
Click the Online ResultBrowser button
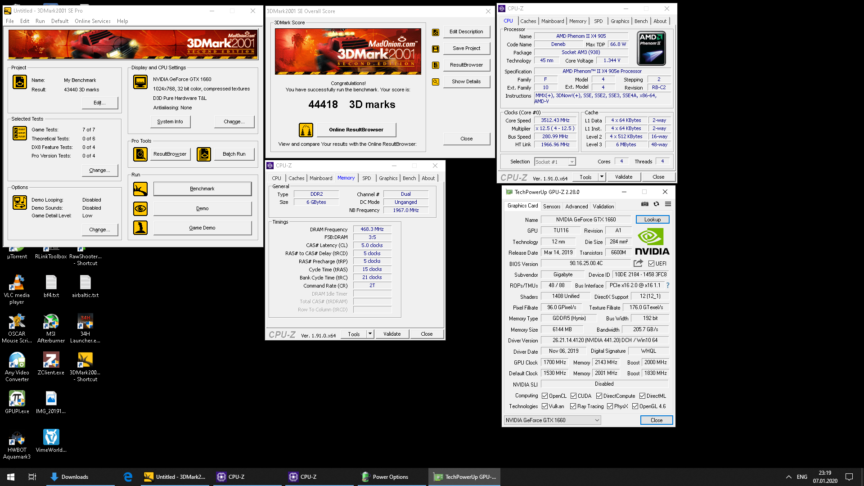point(356,130)
